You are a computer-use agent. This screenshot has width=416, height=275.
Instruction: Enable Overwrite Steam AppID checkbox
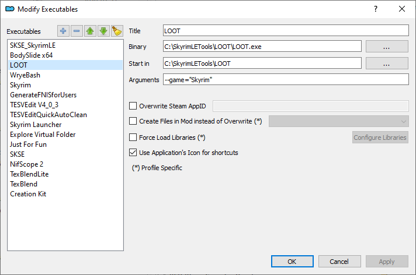click(133, 106)
